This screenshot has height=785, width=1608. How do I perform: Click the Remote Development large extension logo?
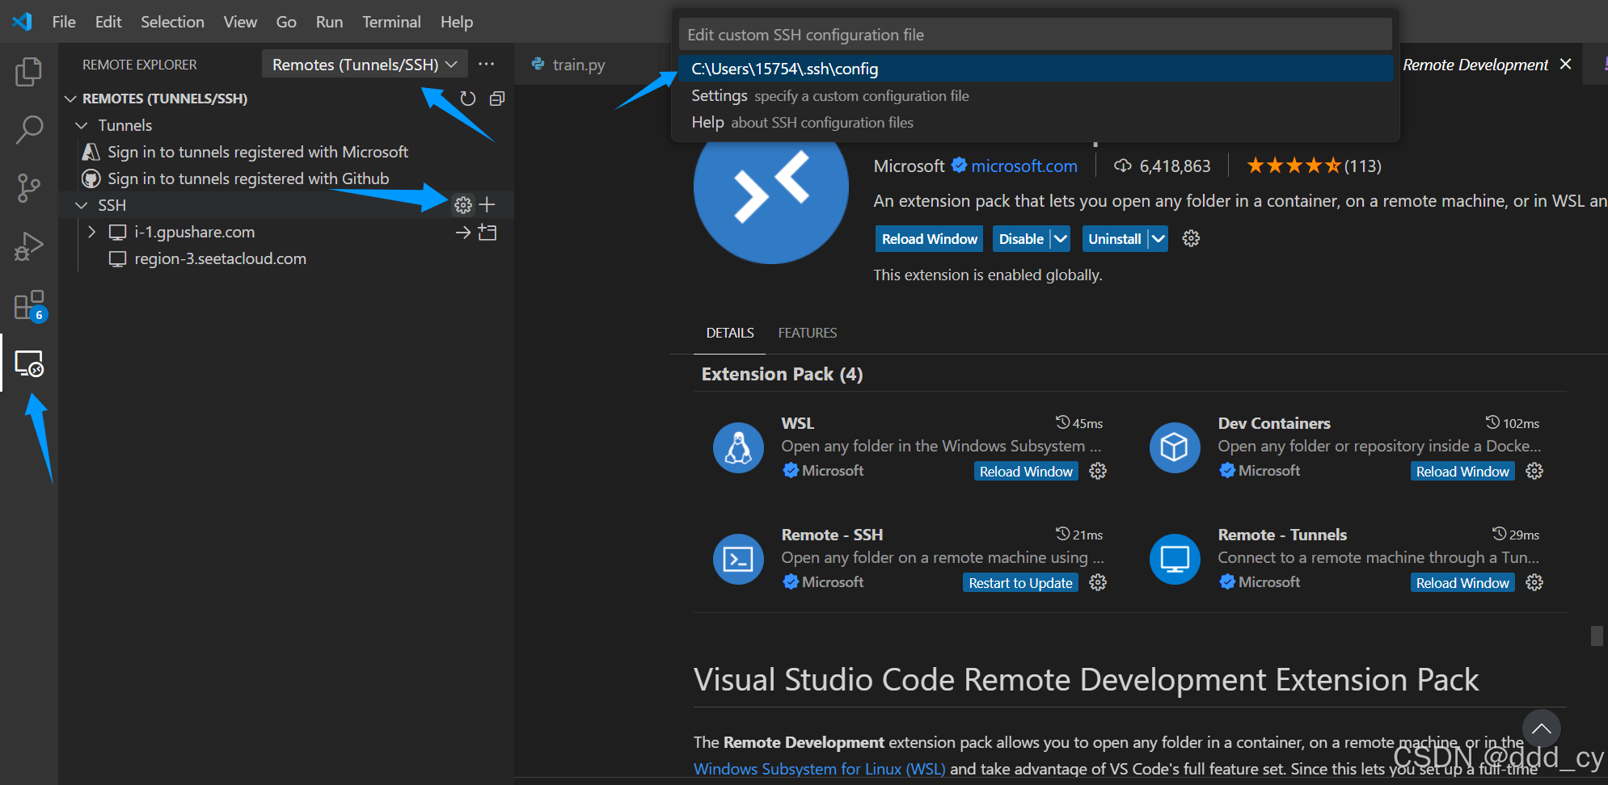coord(771,194)
